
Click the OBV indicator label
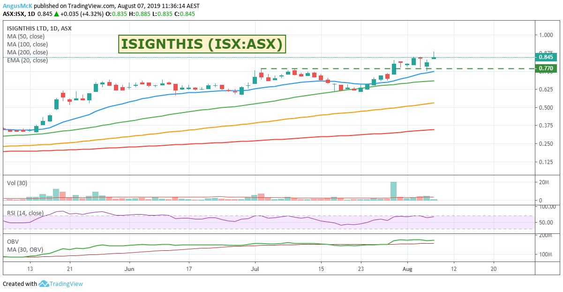(13, 241)
